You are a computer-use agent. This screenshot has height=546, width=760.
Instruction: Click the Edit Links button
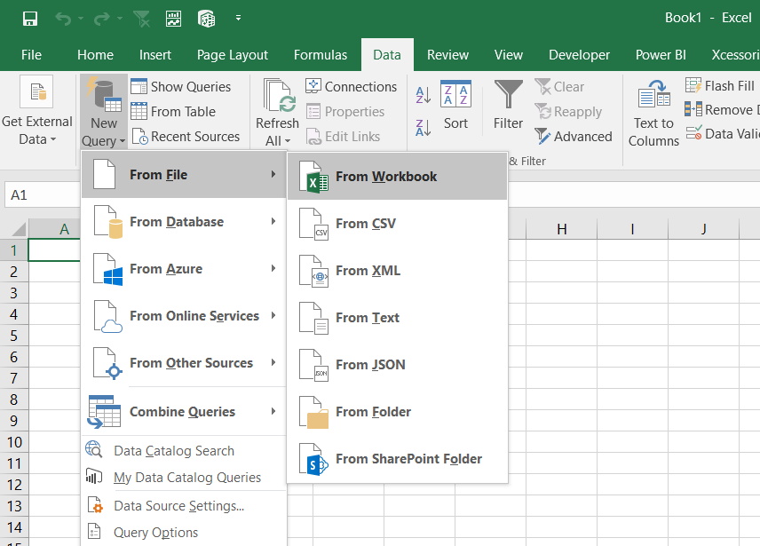pyautogui.click(x=344, y=137)
